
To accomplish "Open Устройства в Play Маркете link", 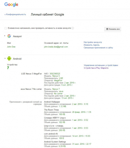I will click(96, 68).
